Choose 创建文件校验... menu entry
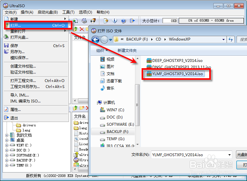 tap(36, 66)
